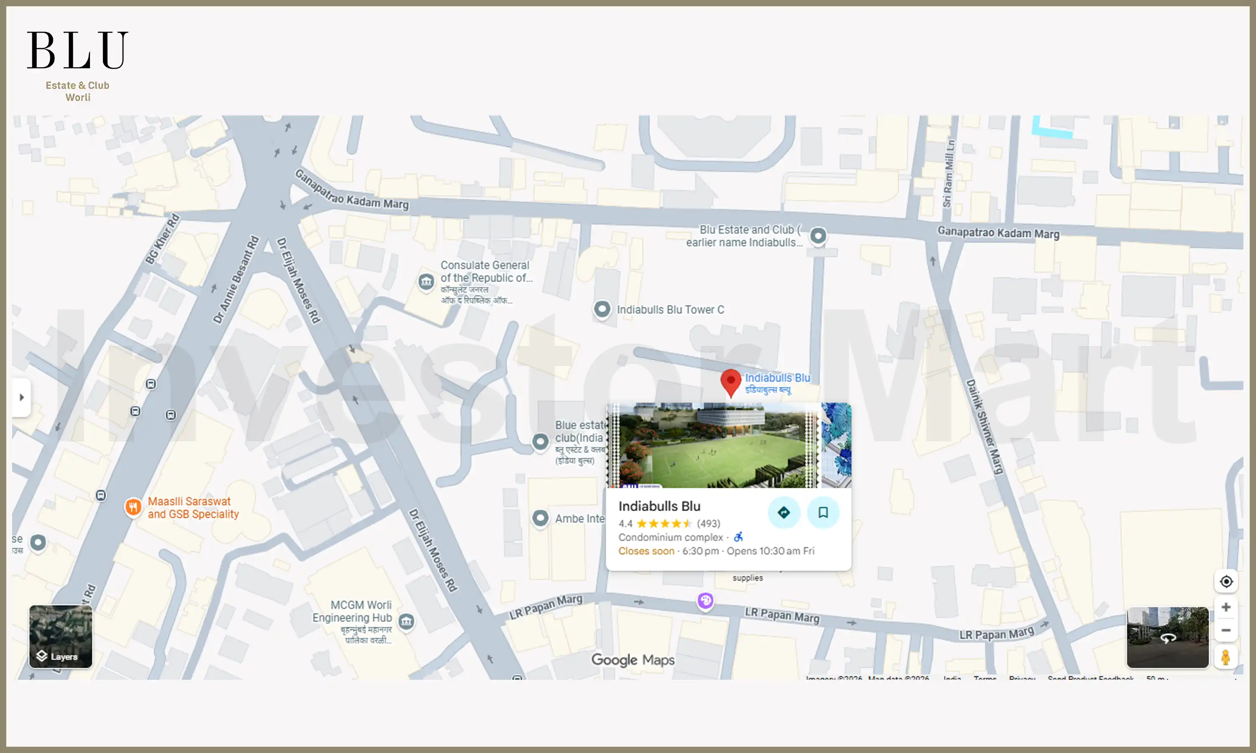Image resolution: width=1256 pixels, height=753 pixels.
Task: Click the Consulate General museum marker icon
Action: coord(426,281)
